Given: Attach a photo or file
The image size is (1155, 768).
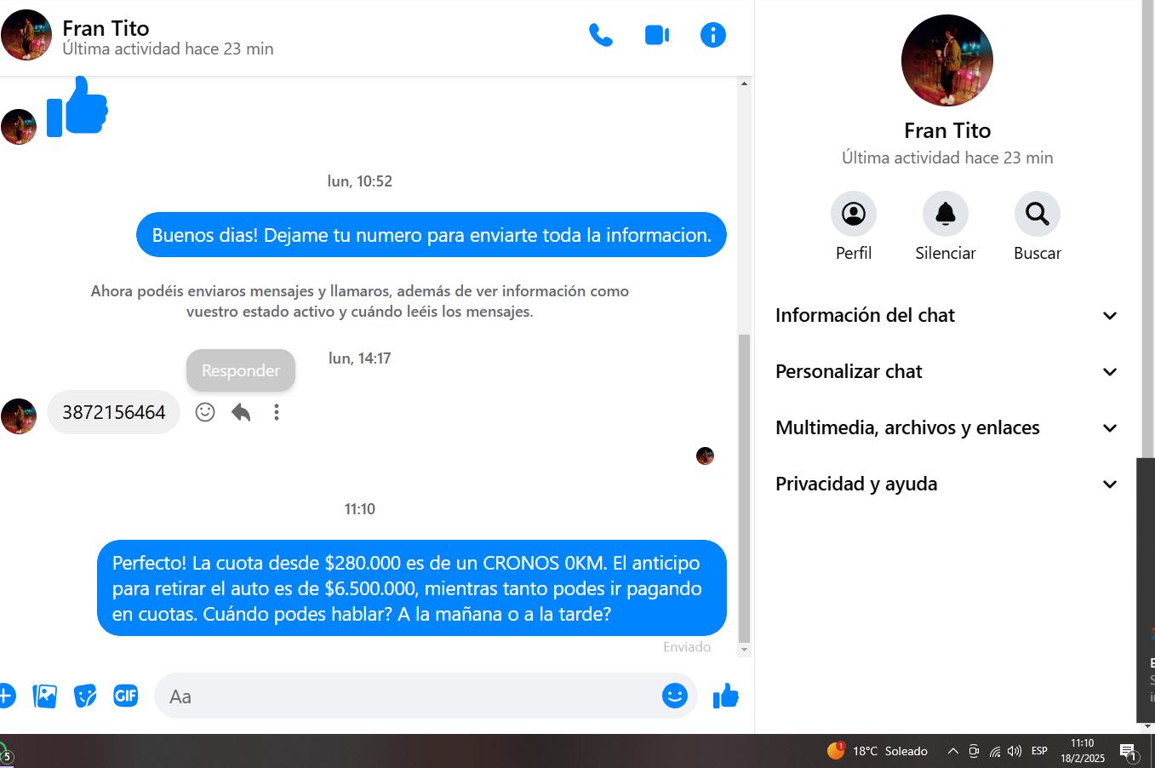Looking at the screenshot, I should coord(44,696).
